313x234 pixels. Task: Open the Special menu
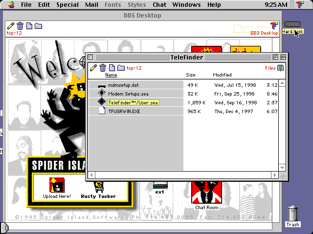click(x=67, y=4)
